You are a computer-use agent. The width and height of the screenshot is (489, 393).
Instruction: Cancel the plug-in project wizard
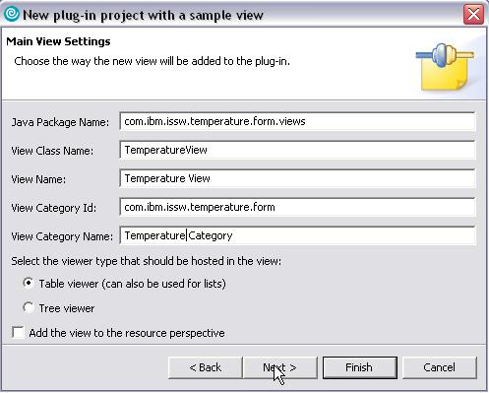(440, 367)
